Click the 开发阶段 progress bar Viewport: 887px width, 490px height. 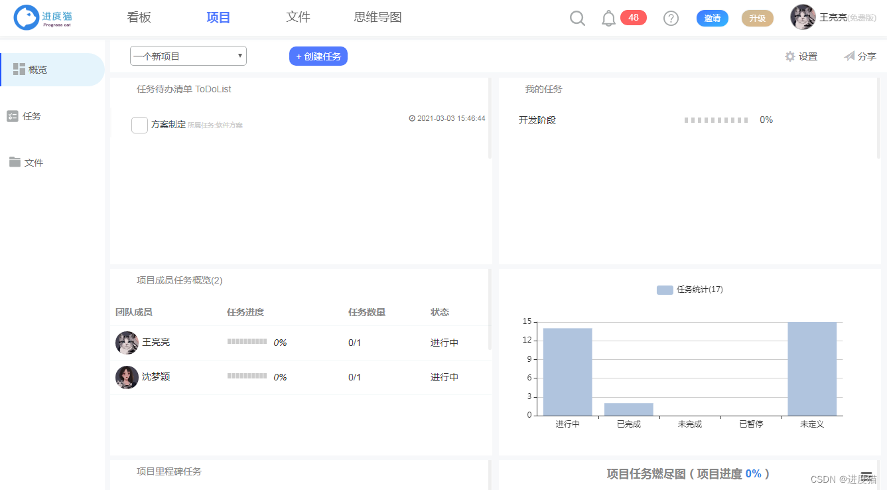click(x=715, y=120)
